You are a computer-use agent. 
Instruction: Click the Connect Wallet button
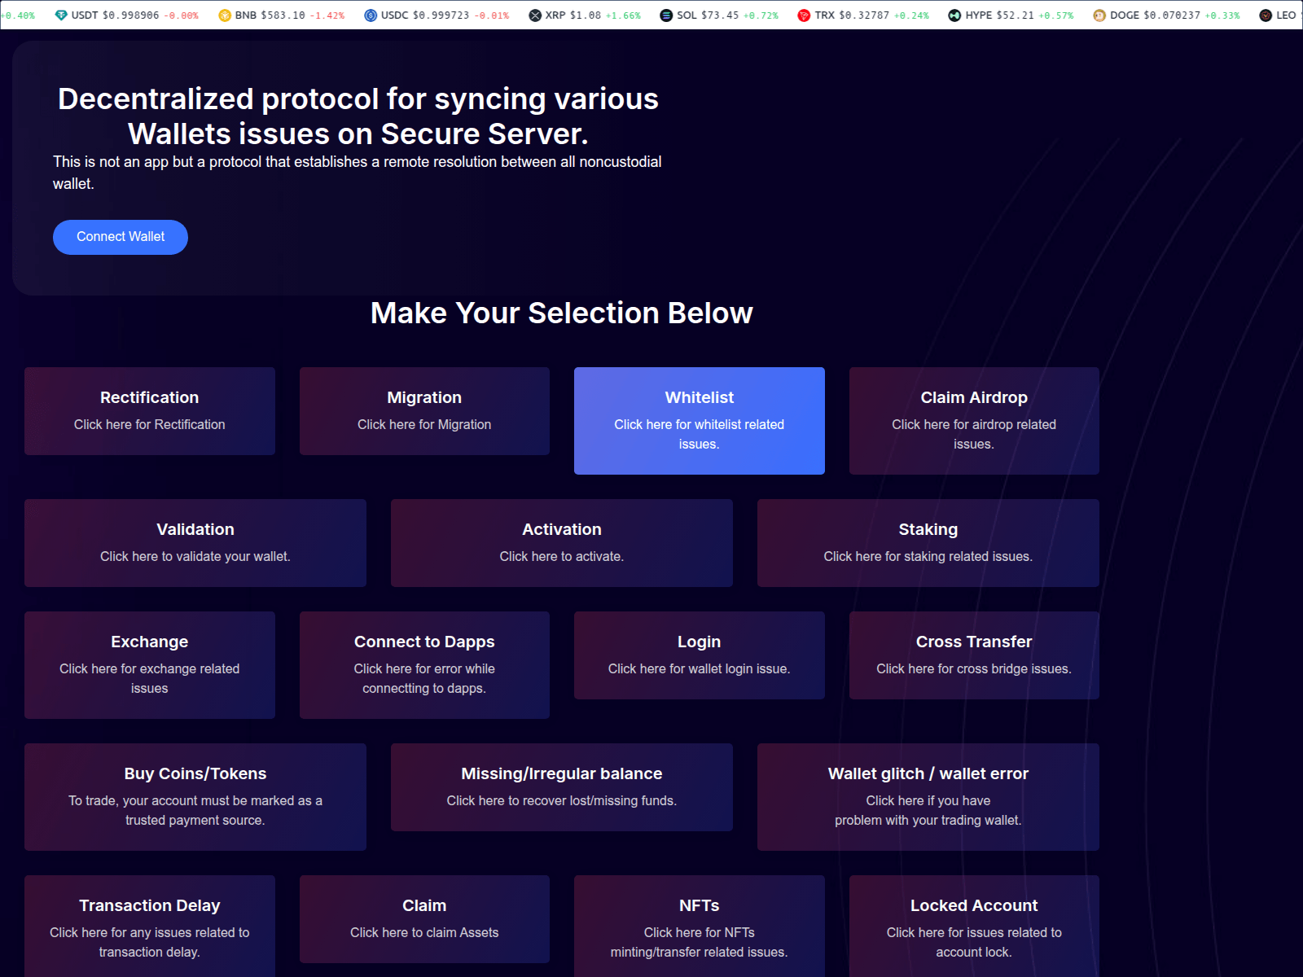121,237
